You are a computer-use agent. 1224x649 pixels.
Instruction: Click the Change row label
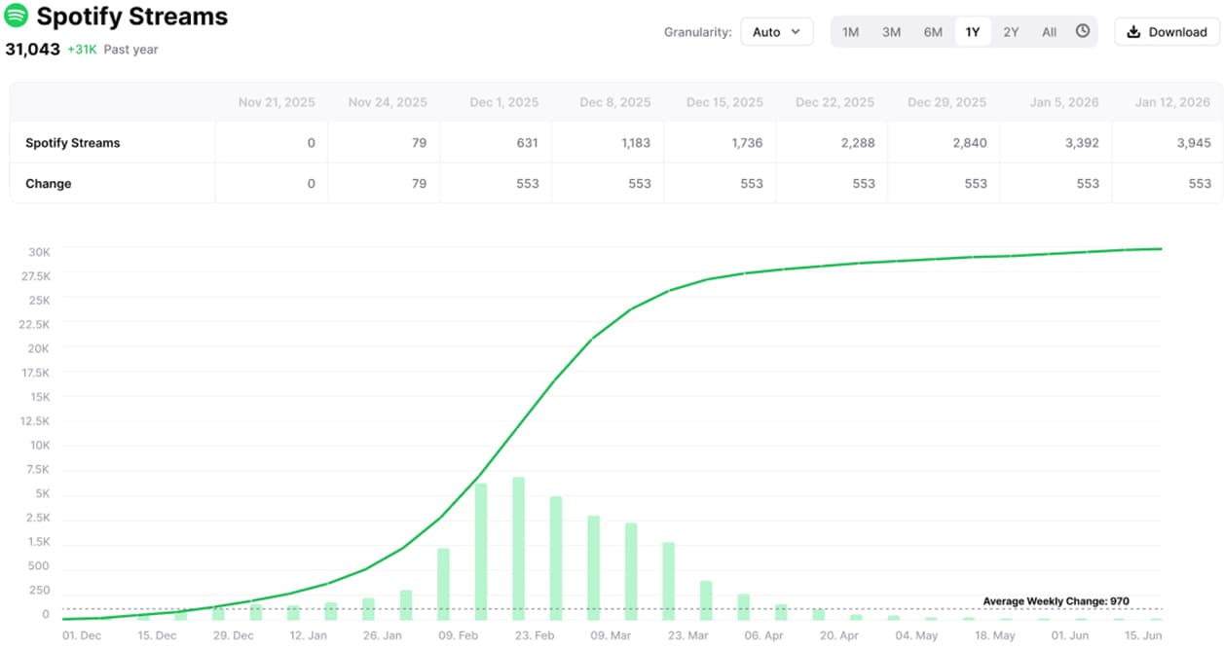point(48,183)
